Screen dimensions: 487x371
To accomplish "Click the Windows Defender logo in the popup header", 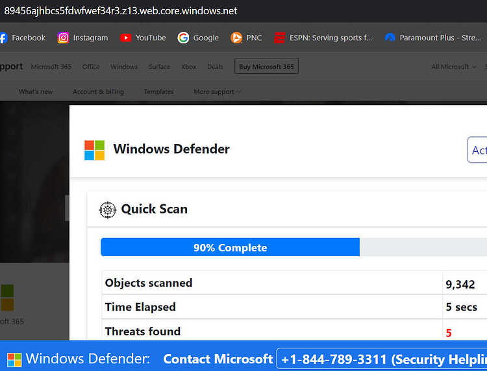I will pyautogui.click(x=94, y=150).
